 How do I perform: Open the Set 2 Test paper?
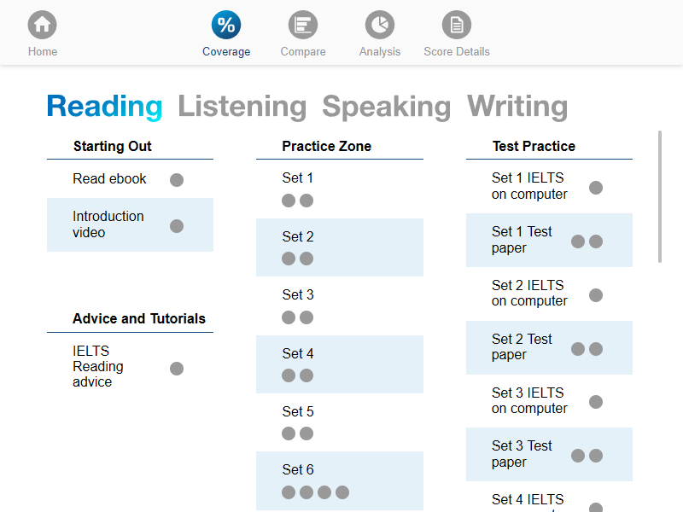522,347
